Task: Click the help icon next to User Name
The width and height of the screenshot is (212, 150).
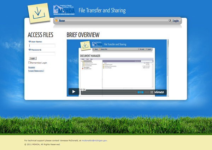Action: point(30,41)
